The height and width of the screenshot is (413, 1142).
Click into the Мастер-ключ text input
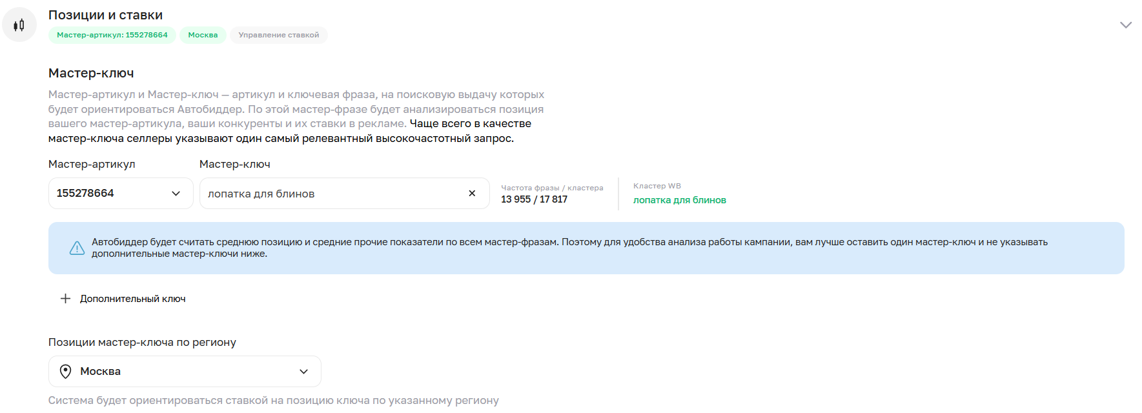pyautogui.click(x=329, y=194)
